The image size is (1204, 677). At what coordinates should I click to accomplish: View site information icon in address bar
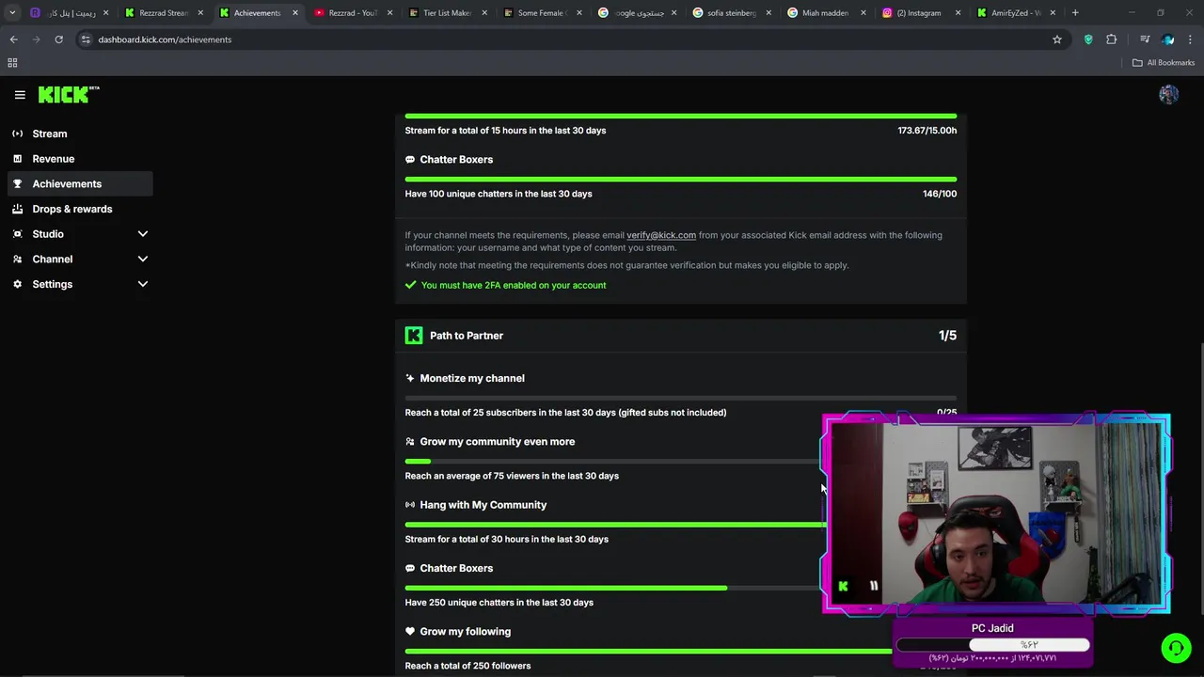pos(86,39)
